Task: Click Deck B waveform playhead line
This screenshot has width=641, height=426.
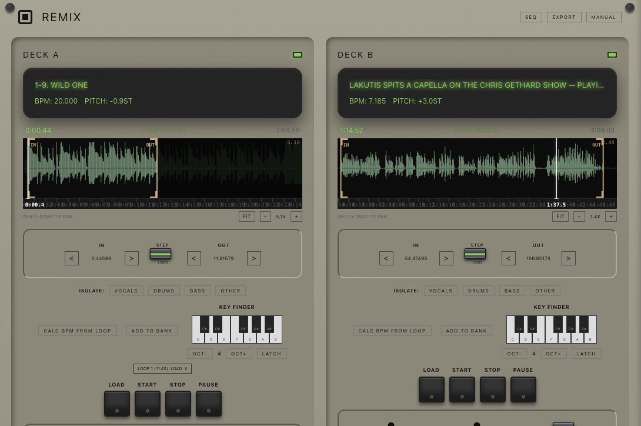Action: pos(556,169)
